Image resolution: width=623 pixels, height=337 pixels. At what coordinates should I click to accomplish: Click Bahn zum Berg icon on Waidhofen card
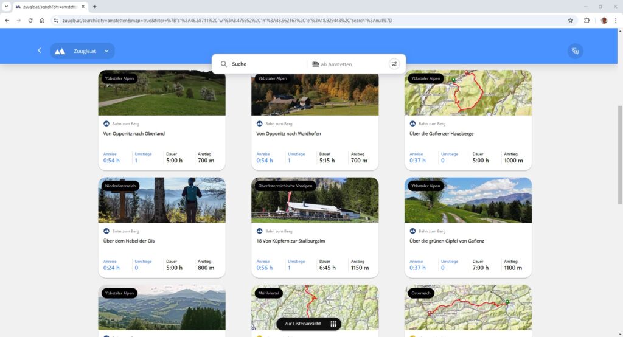(259, 123)
